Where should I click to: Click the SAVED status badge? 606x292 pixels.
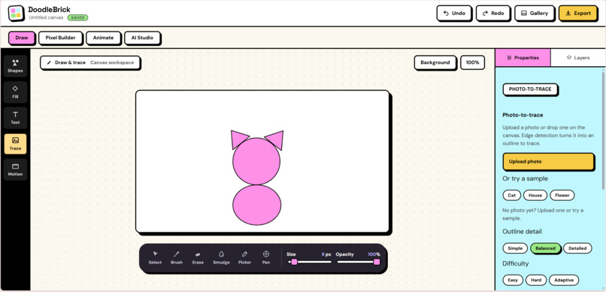pos(77,18)
